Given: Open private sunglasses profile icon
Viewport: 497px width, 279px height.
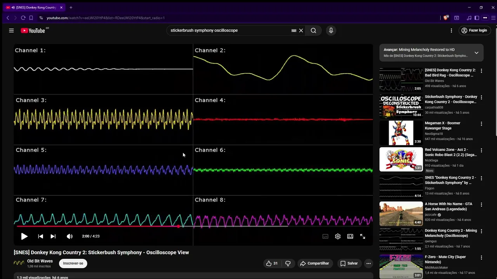Looking at the screenshot, I should click(485, 18).
